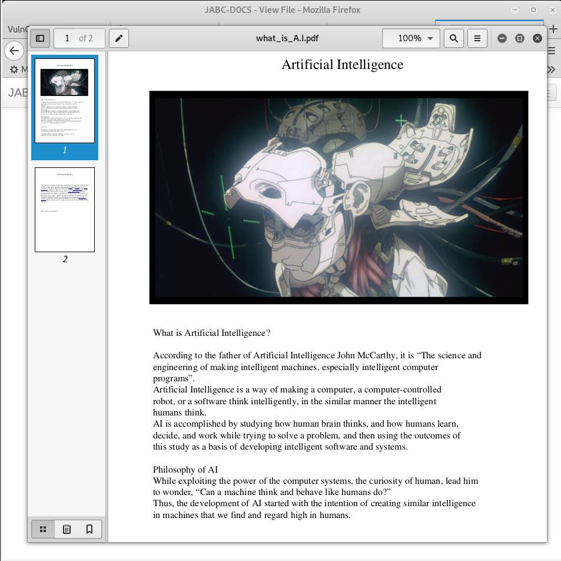Toggle the sidebar panel button
561x561 pixels.
point(39,38)
